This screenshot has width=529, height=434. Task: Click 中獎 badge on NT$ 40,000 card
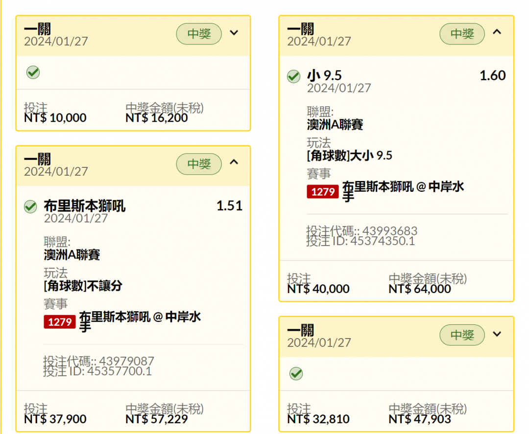[462, 34]
